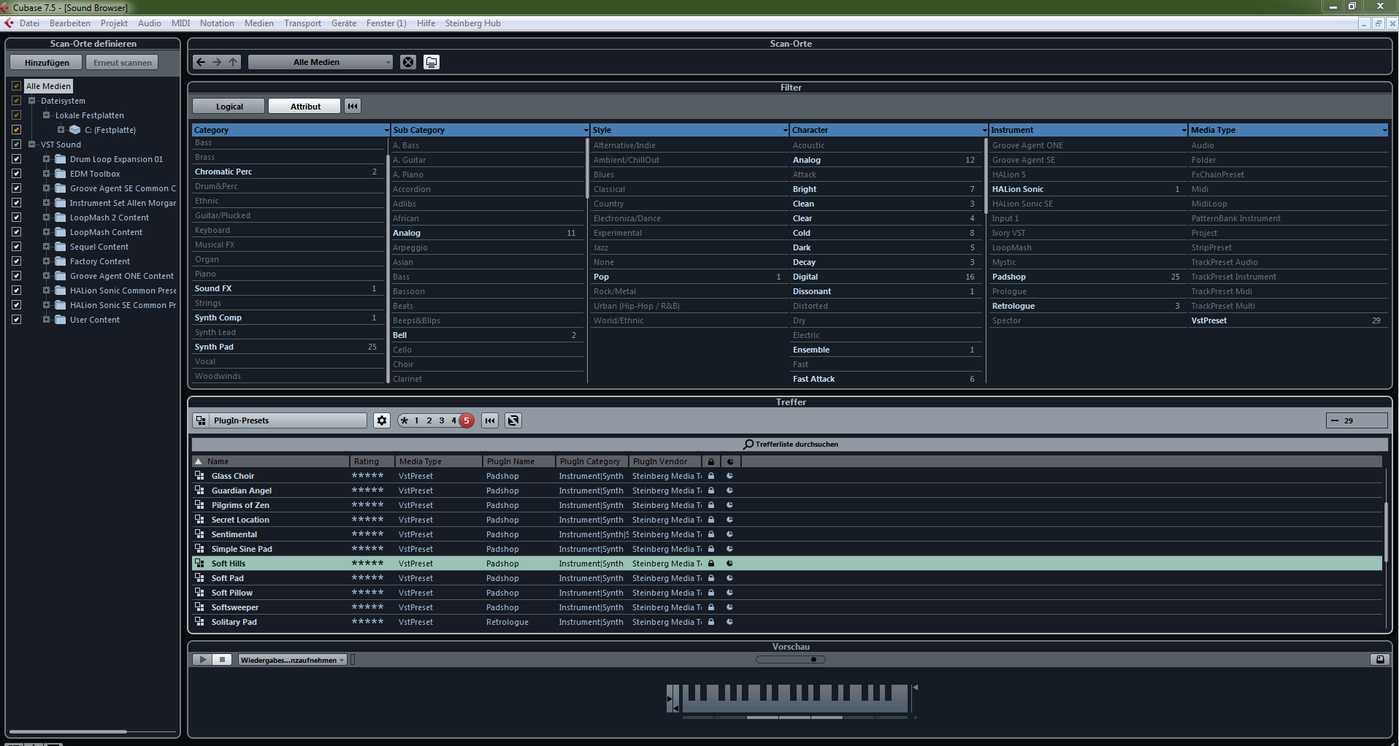Open the MIDI menu

coord(180,23)
